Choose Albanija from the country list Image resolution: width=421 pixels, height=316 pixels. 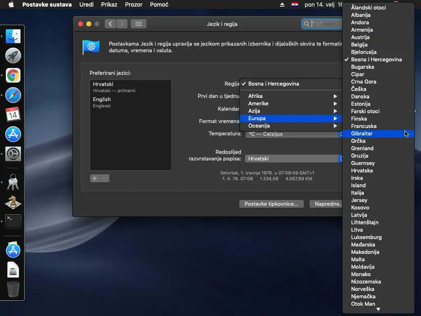point(379,15)
